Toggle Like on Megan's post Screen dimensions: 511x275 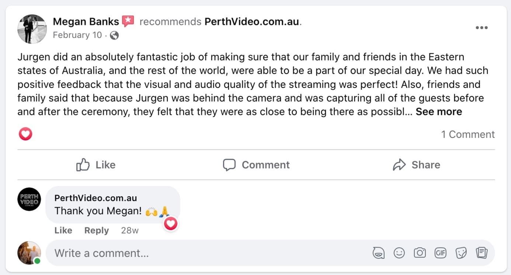(96, 165)
